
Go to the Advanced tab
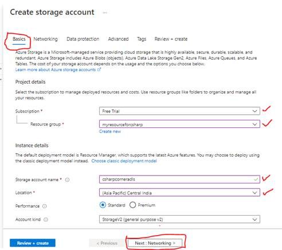tap(118, 39)
